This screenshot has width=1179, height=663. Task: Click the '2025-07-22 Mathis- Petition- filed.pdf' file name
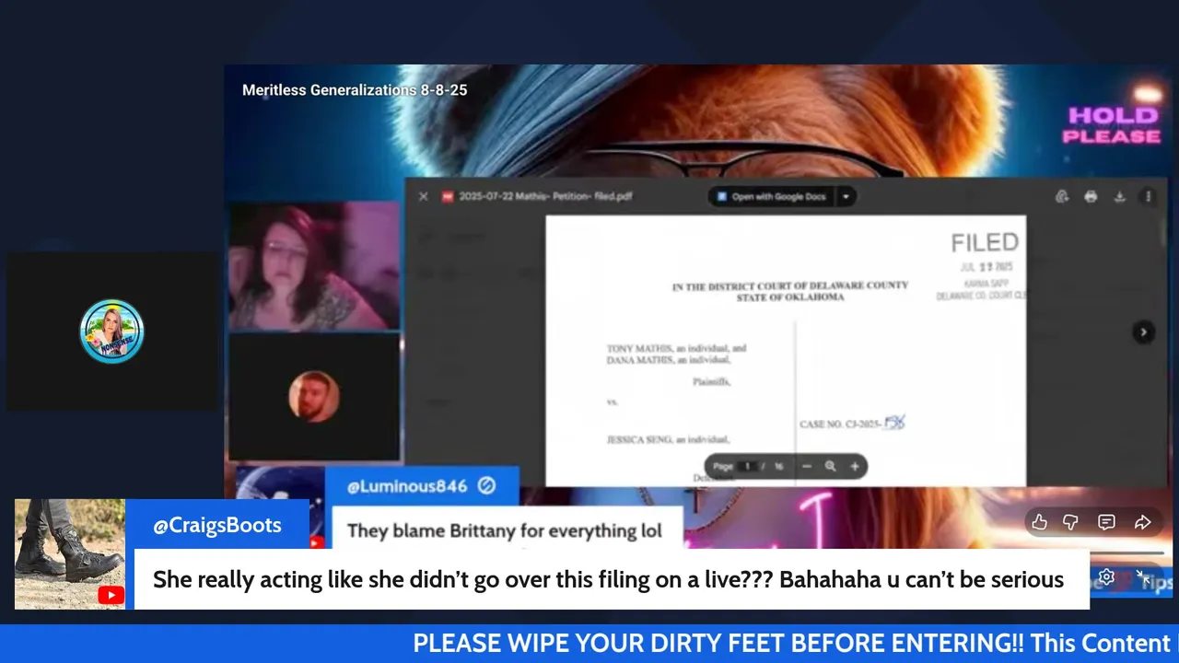point(545,196)
